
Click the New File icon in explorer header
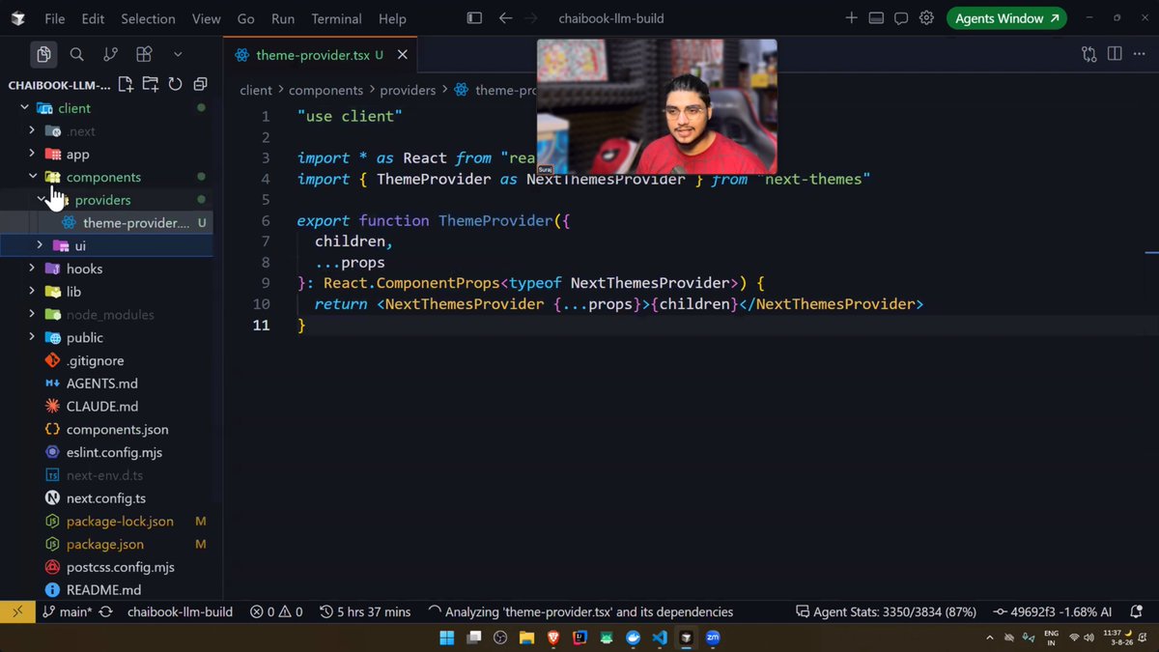pyautogui.click(x=126, y=85)
